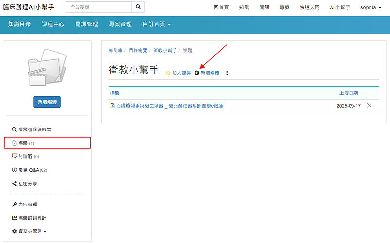The height and width of the screenshot is (243, 390).
Task: Open the sophia user dropdown
Action: click(370, 7)
